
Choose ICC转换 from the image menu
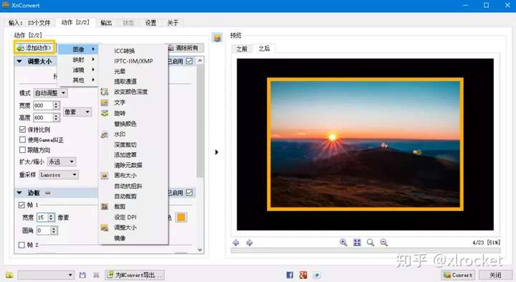[x=125, y=51]
